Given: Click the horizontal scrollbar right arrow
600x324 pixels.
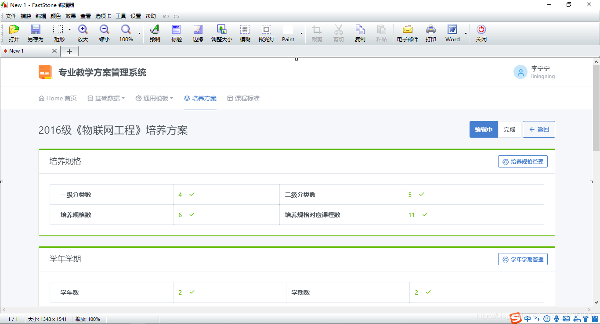Looking at the screenshot, I should coord(589,310).
